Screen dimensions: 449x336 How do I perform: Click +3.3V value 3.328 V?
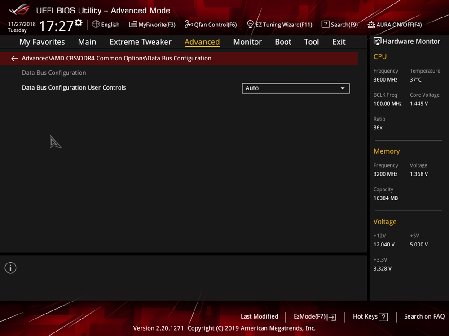382,268
